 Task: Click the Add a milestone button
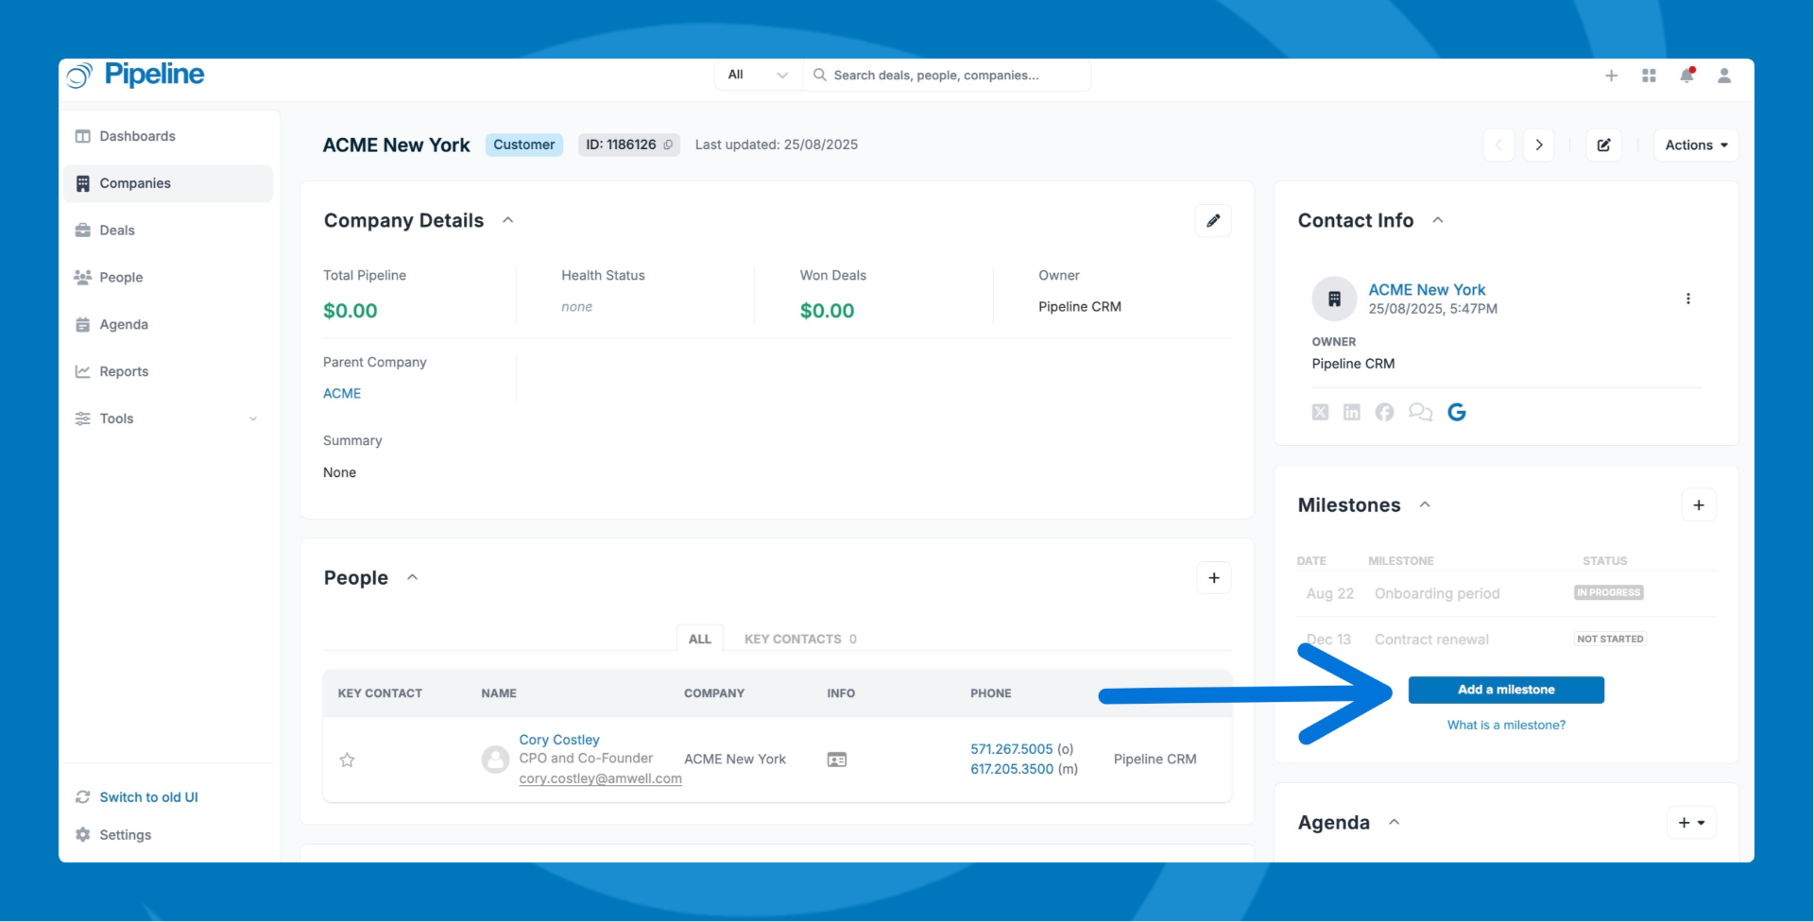(x=1506, y=690)
